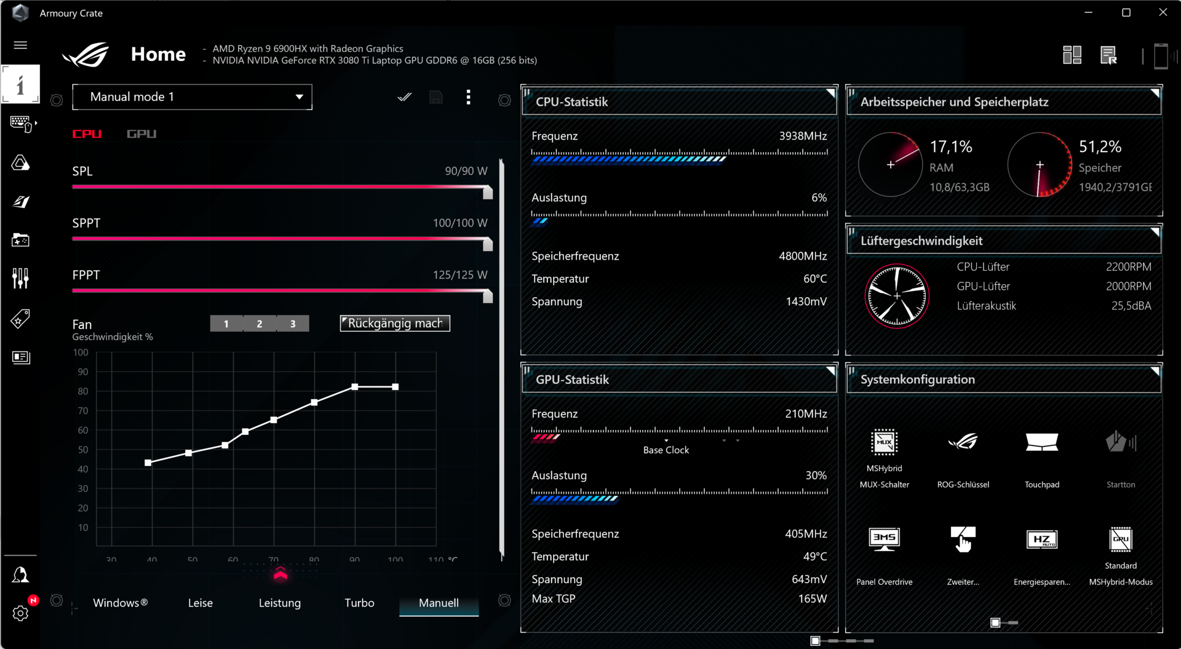The image size is (1181, 649).
Task: Click the fan speed spinning icon
Action: click(897, 296)
